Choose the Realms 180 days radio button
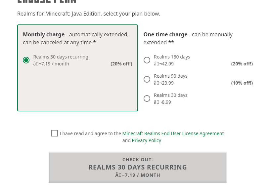The width and height of the screenshot is (270, 190). (x=147, y=60)
